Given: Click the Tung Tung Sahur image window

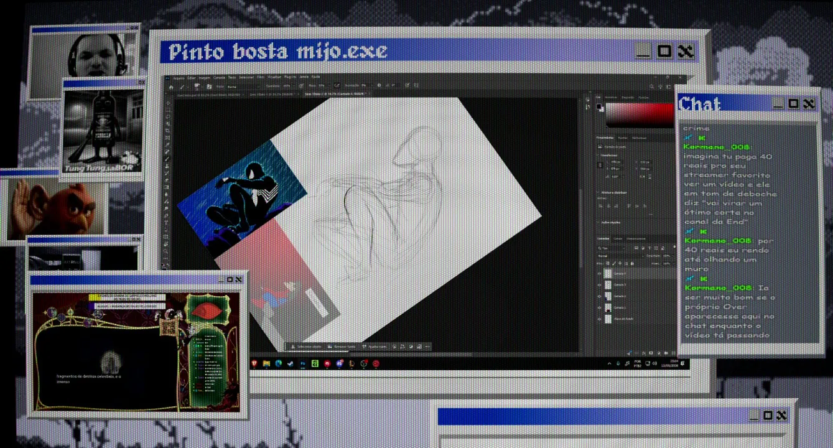Looking at the screenshot, I should click(x=103, y=129).
